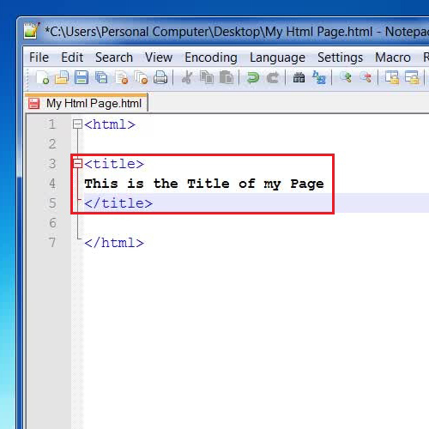Open Find with the binoculars icon
The width and height of the screenshot is (429, 429).
299,77
